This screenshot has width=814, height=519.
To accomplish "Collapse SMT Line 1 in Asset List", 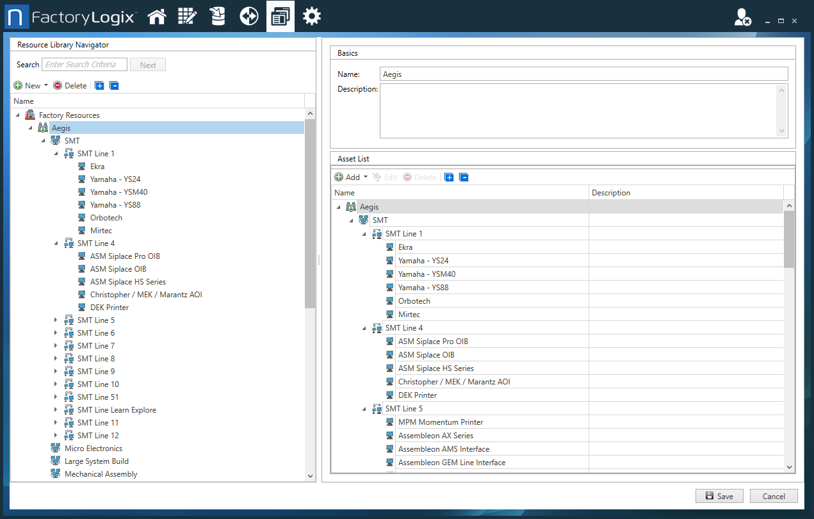I will point(364,234).
